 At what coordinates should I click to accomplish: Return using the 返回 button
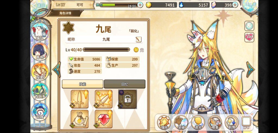pyautogui.click(x=40, y=6)
